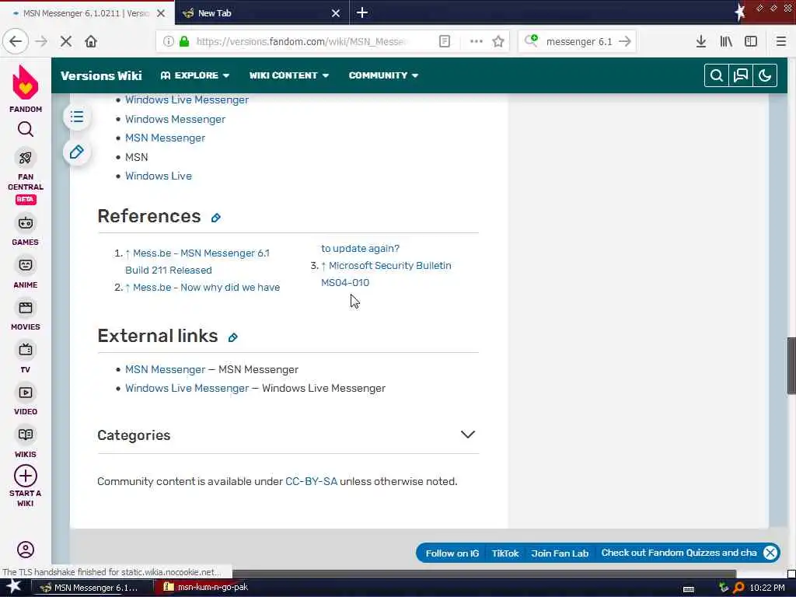This screenshot has width=796, height=597.
Task: Expand the Wiki Content dropdown
Action: 289,75
